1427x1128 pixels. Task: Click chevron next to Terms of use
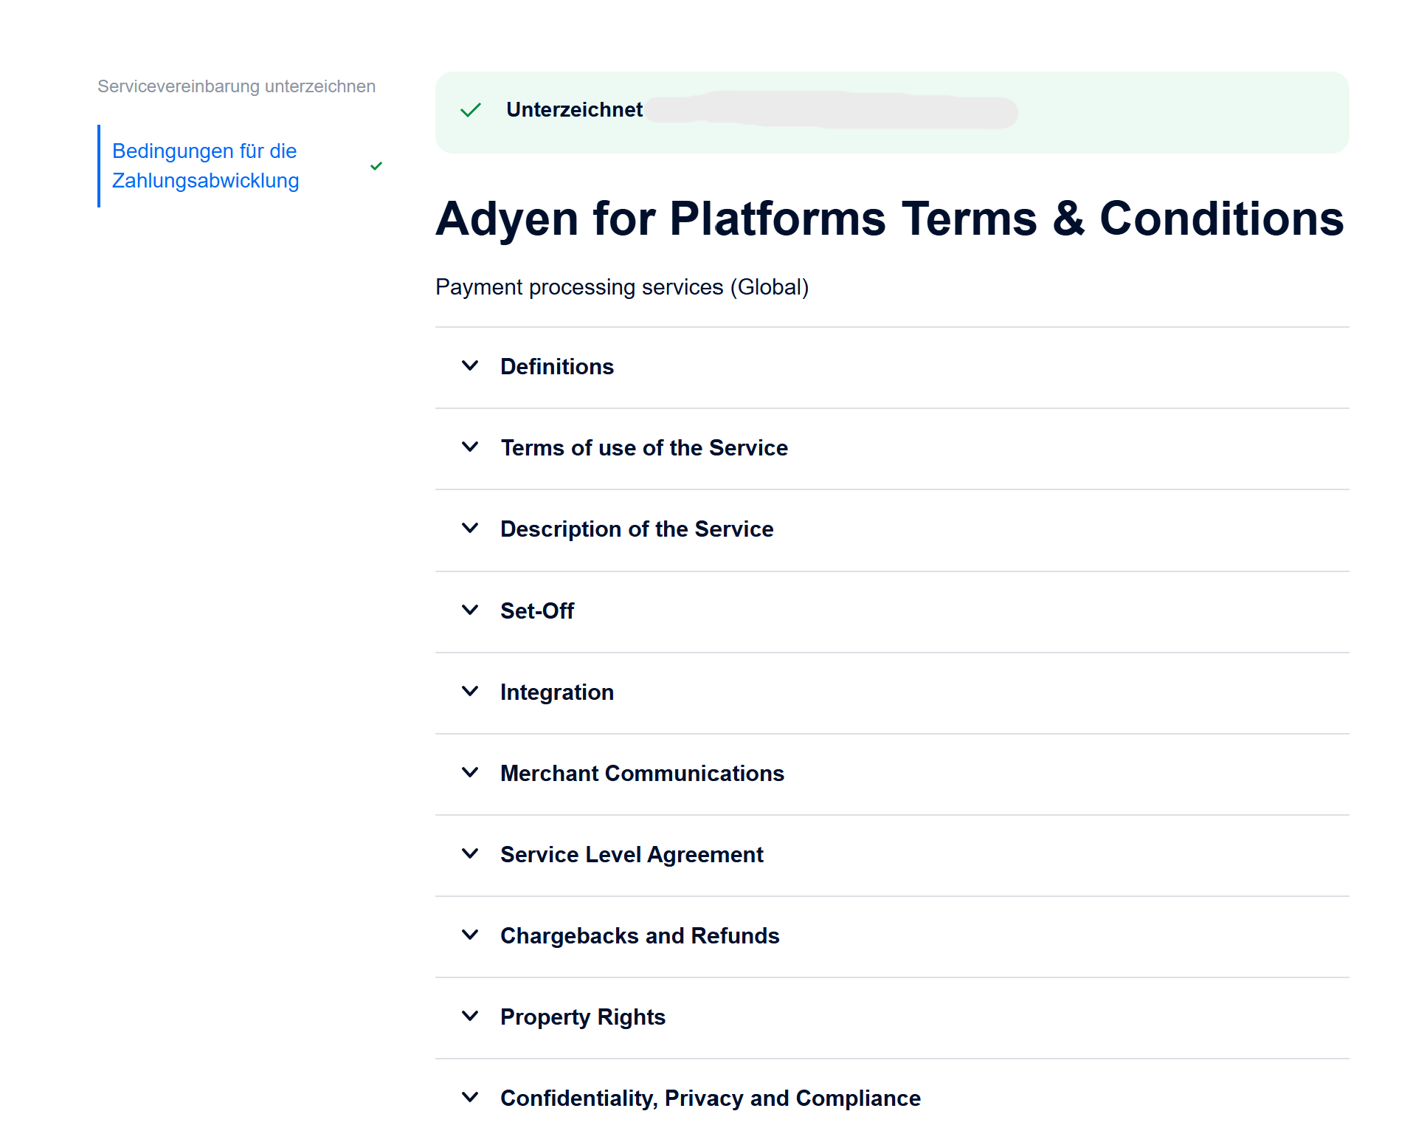470,447
